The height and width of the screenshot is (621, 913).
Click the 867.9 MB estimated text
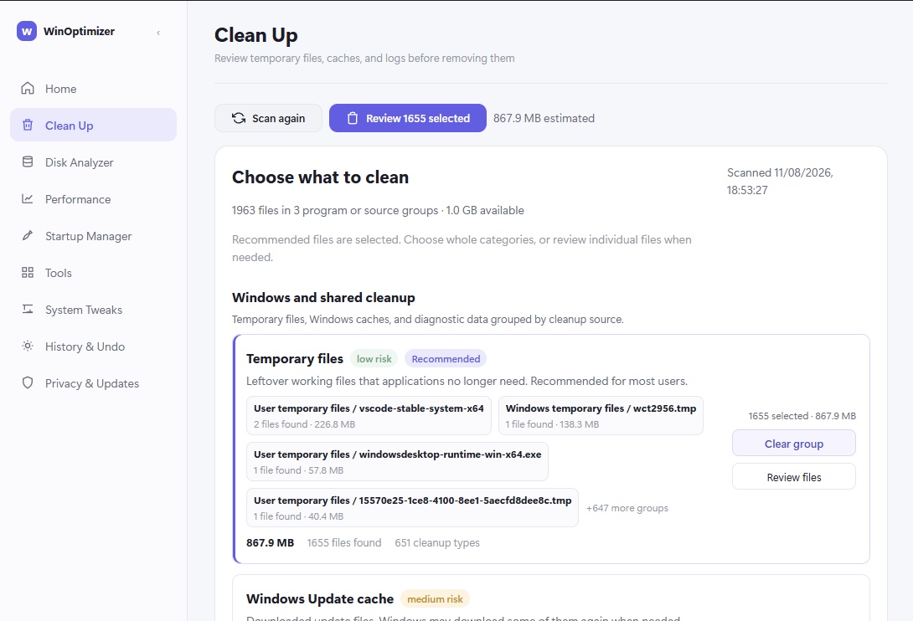pos(544,118)
